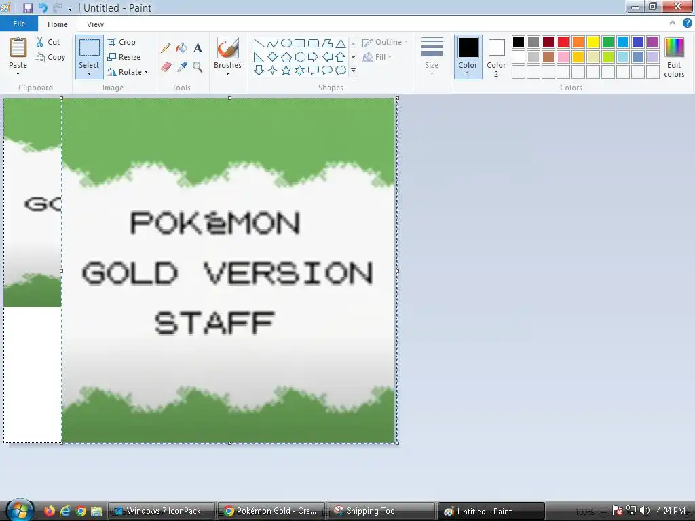
Task: Choose the Diamond shape
Action: pos(273,57)
